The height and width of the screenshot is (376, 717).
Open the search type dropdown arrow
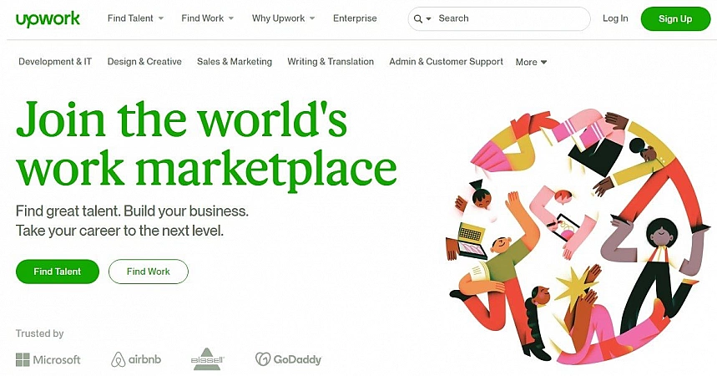pos(428,18)
